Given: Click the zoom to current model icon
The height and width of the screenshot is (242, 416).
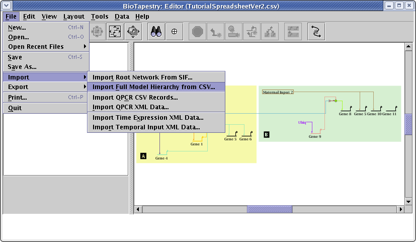Looking at the screenshot, I should [115, 31].
